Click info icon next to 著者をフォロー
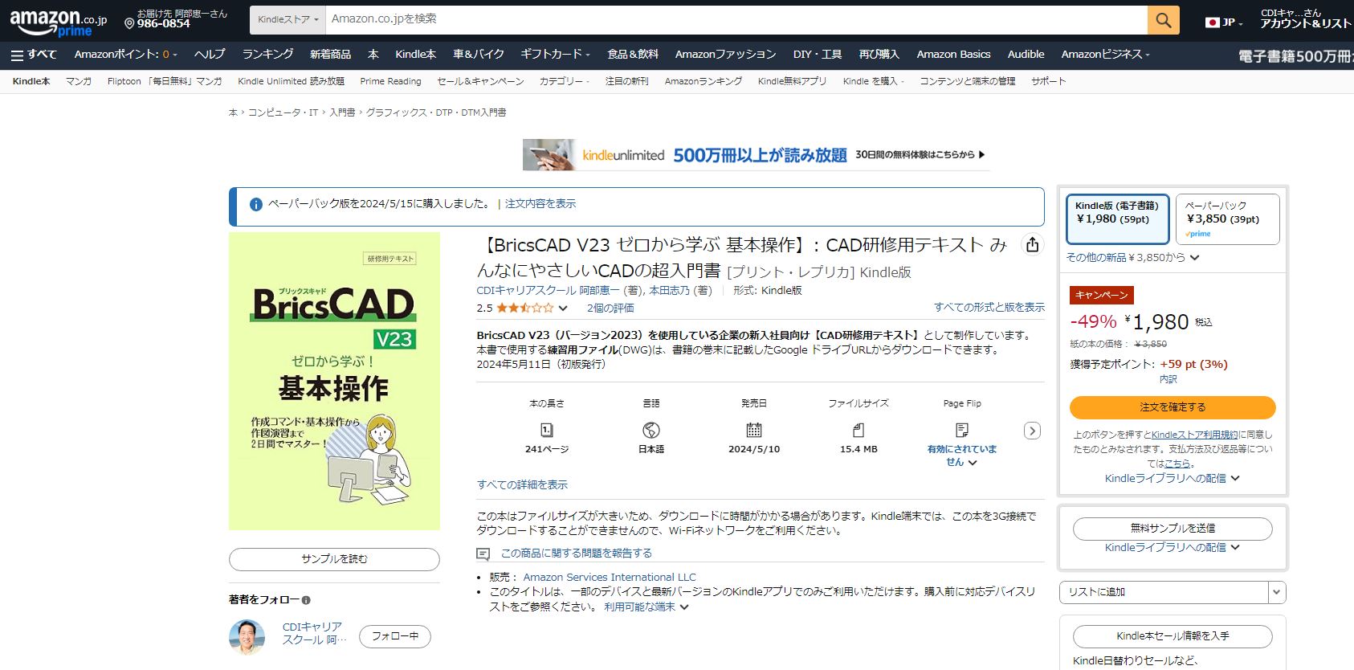 point(306,600)
